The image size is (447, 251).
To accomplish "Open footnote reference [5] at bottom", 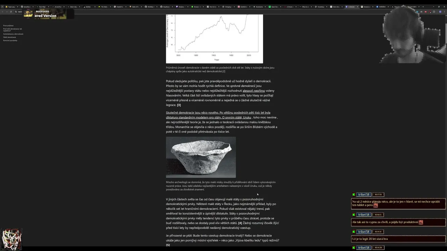I will 168,245.
